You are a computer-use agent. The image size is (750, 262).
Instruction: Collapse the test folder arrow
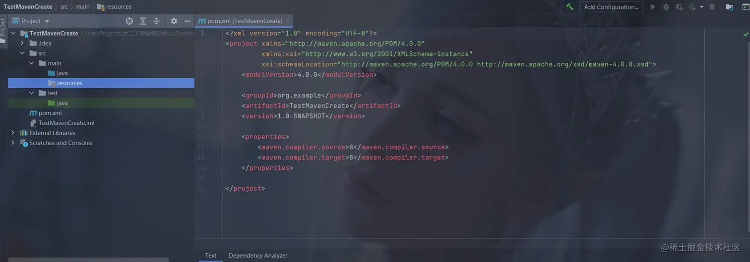pos(32,93)
